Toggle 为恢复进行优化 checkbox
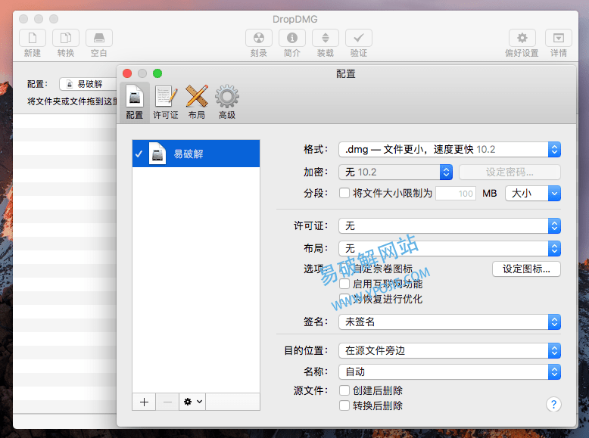The image size is (589, 438). point(344,299)
